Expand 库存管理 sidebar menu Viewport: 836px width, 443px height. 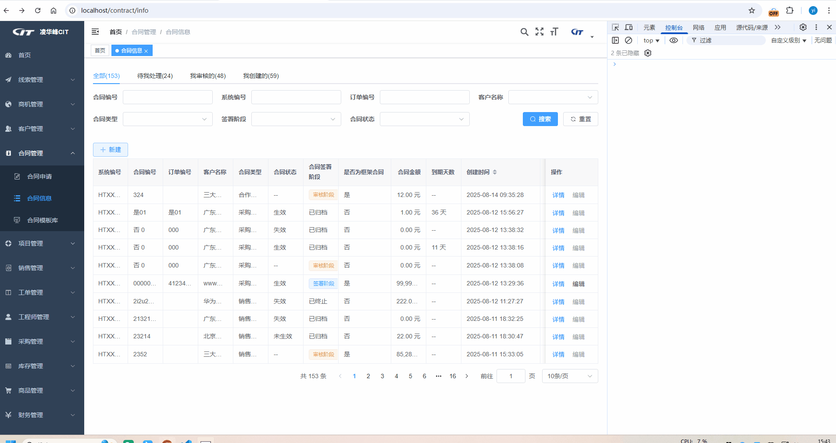[42, 366]
